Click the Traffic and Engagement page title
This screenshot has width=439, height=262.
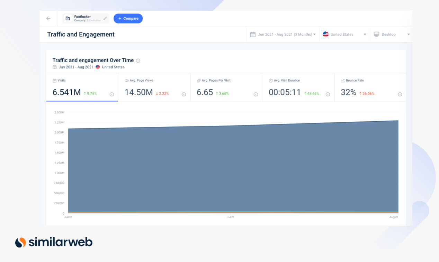(x=81, y=34)
